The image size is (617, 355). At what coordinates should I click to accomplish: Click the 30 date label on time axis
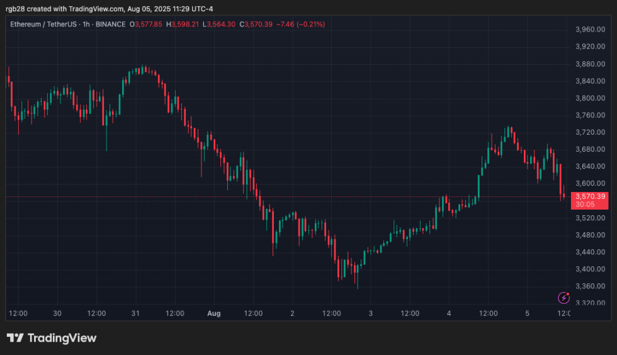click(x=57, y=313)
